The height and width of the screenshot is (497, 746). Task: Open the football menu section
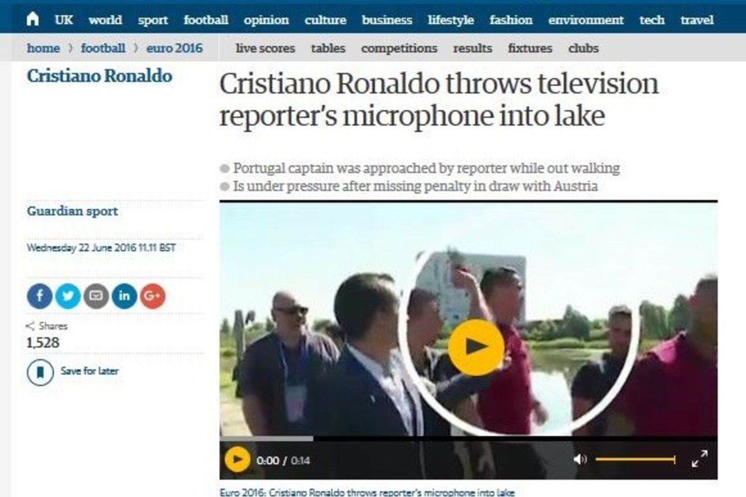[206, 20]
